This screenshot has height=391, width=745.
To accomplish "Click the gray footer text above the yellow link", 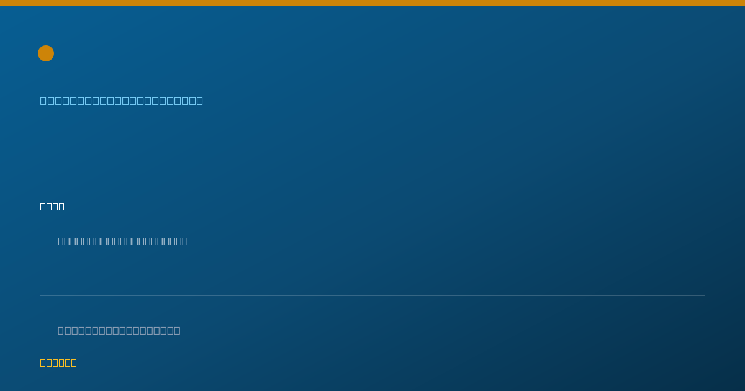I will [119, 330].
